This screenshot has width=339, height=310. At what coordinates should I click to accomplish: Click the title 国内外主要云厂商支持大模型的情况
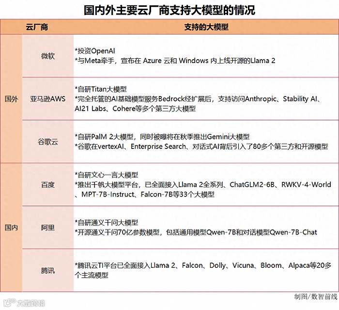169,10
